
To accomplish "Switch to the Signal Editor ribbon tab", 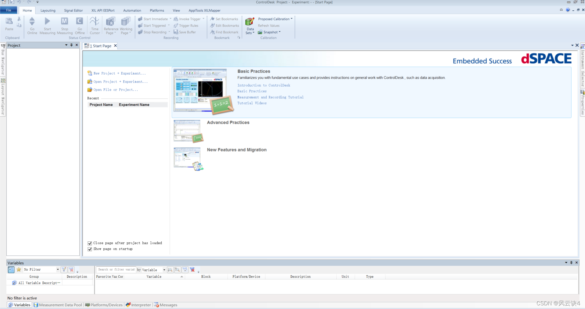I will pos(73,10).
